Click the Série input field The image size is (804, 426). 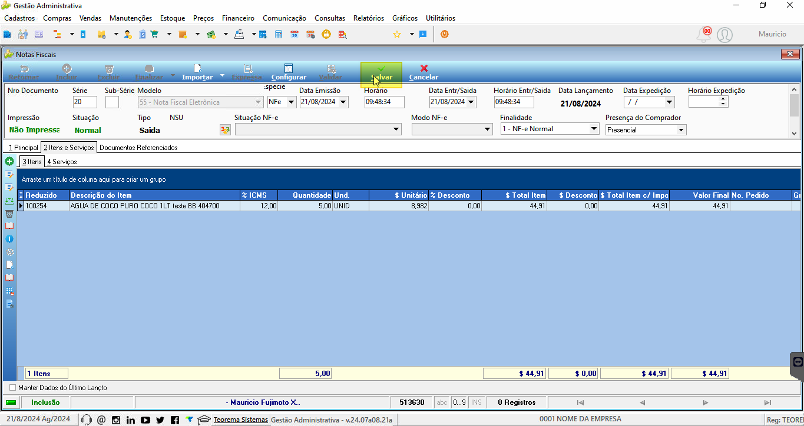coord(85,102)
